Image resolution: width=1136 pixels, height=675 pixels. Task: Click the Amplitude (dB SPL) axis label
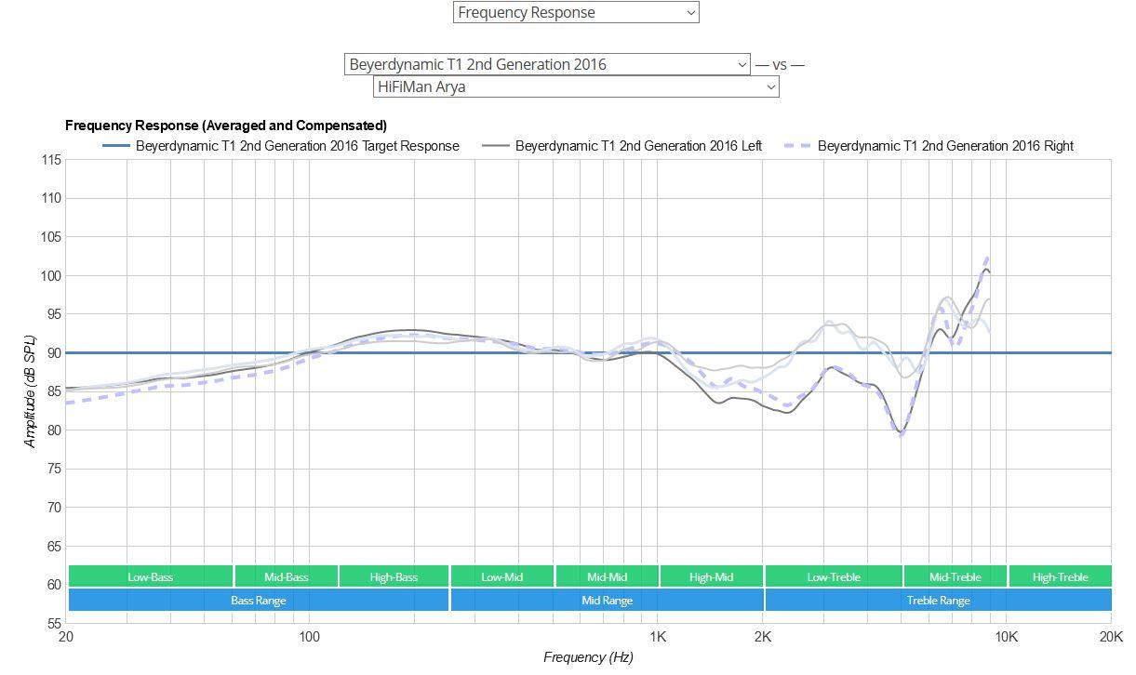[x=30, y=393]
